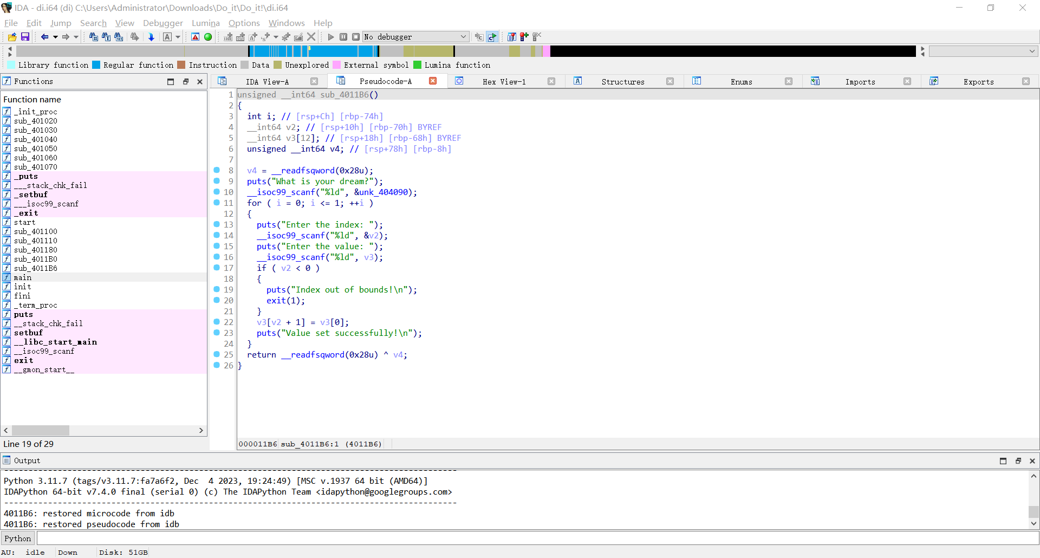
Task: Start the debugger with the play button
Action: click(331, 37)
